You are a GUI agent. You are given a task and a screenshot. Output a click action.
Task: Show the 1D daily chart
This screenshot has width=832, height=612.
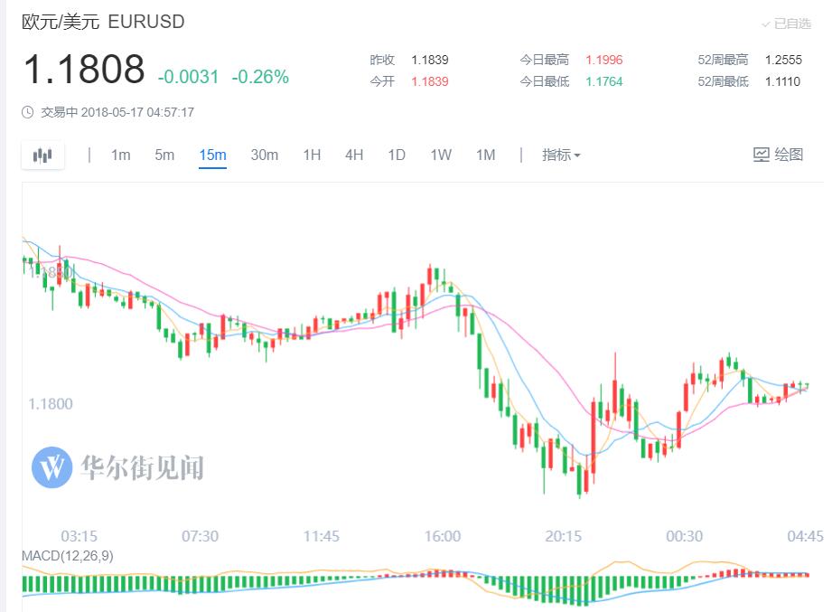[x=397, y=155]
